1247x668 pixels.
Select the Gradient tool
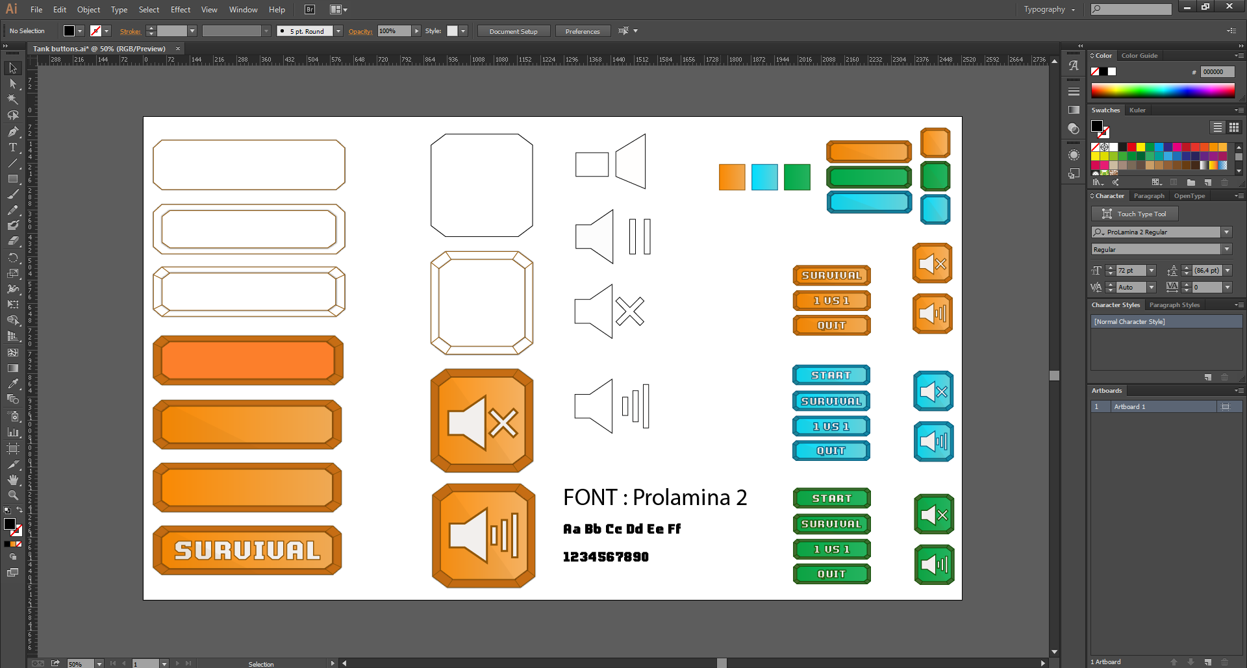click(x=13, y=368)
